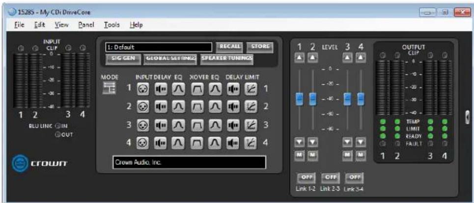Open channel 3 INPUT routing
The image size is (474, 203).
point(143,124)
